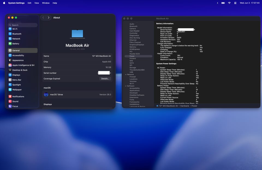This screenshot has height=170, width=262.
Task: Select Power in System Information sidebar
Action: [139, 56]
